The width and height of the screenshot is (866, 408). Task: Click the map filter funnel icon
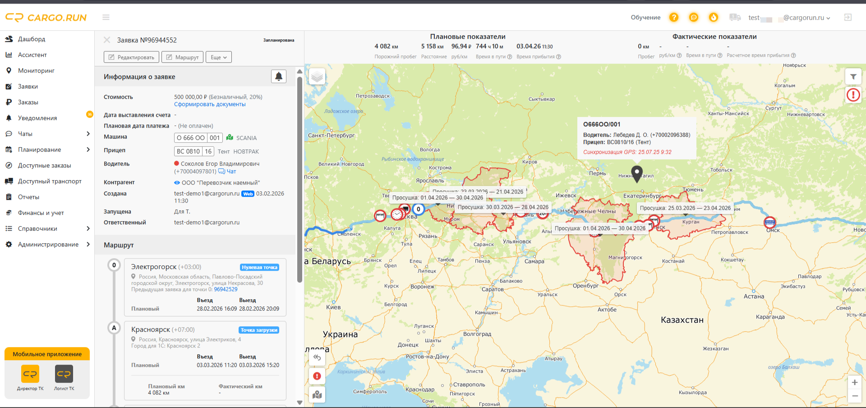point(853,77)
